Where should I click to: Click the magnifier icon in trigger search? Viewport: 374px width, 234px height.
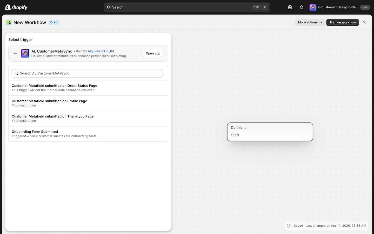pos(16,73)
